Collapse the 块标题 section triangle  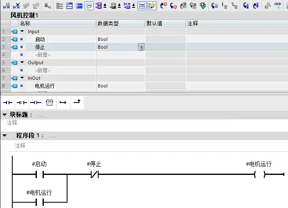click(4, 115)
